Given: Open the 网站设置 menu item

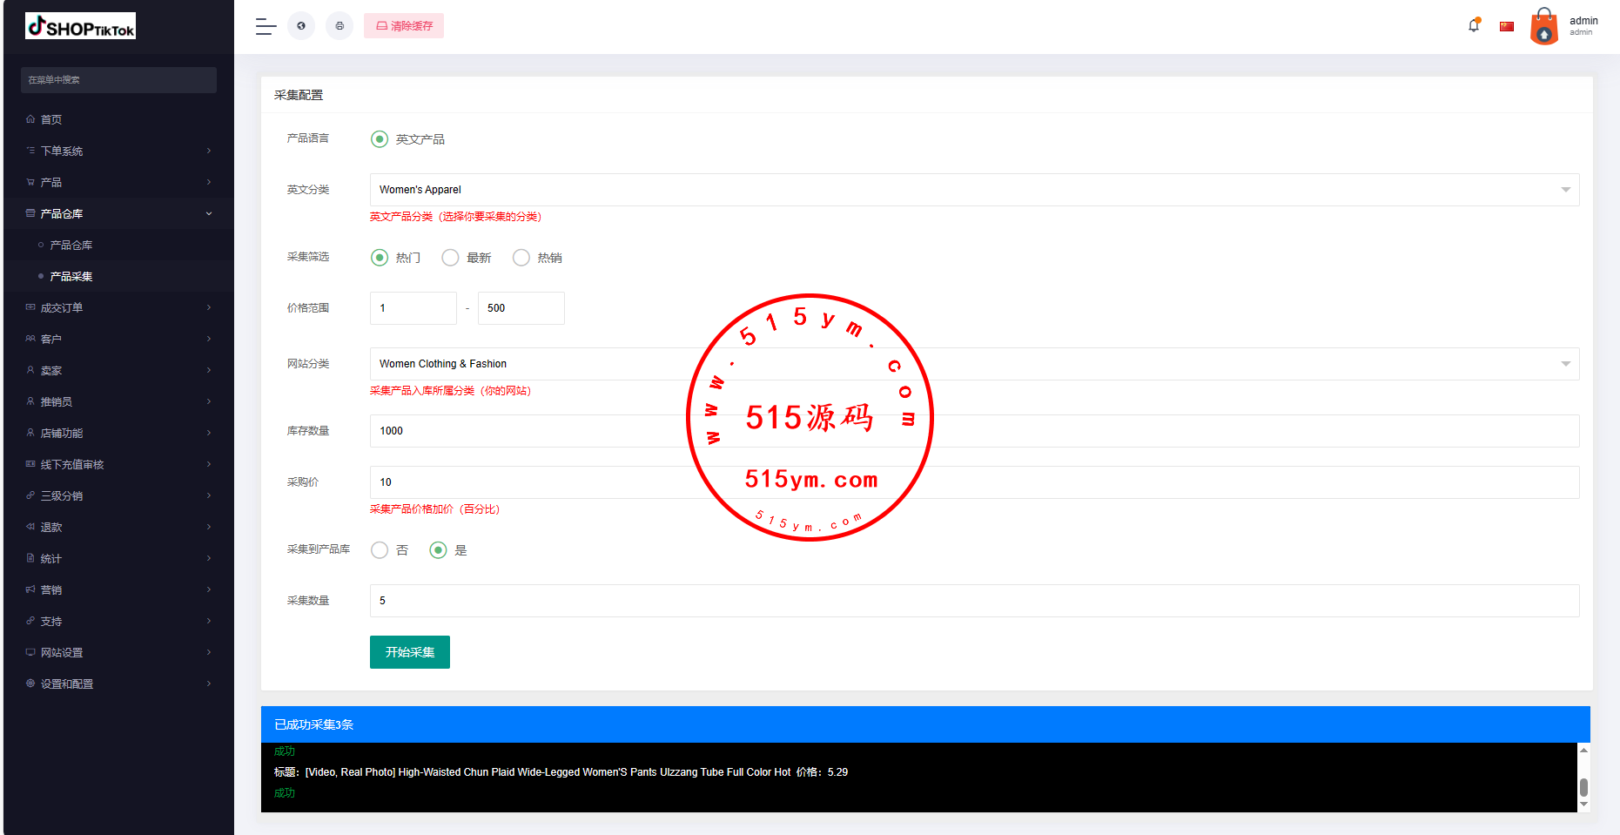Looking at the screenshot, I should [62, 652].
